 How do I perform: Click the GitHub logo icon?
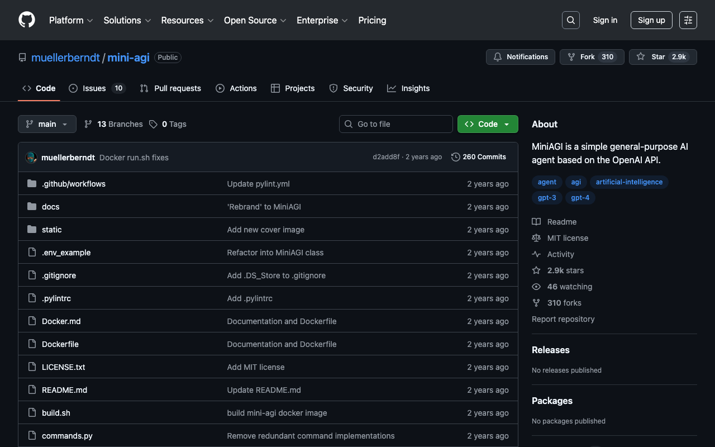pos(27,20)
